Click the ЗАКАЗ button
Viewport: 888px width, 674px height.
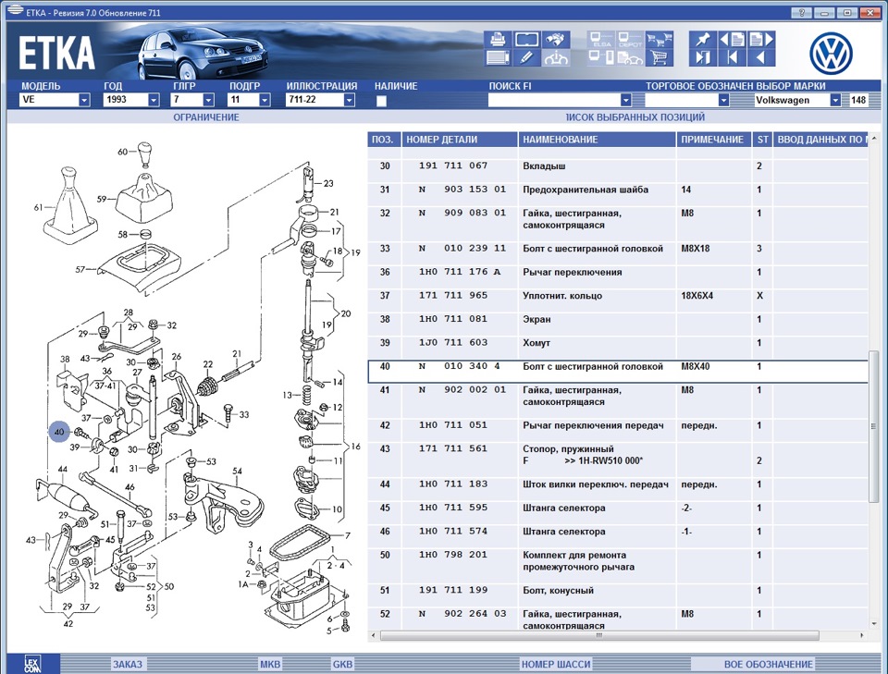(x=128, y=664)
